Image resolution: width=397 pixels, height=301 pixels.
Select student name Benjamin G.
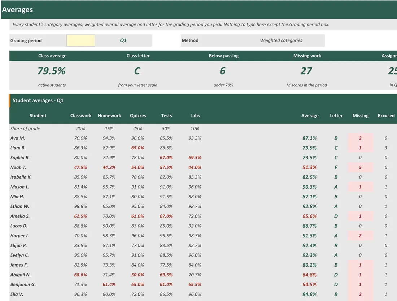tap(23, 284)
